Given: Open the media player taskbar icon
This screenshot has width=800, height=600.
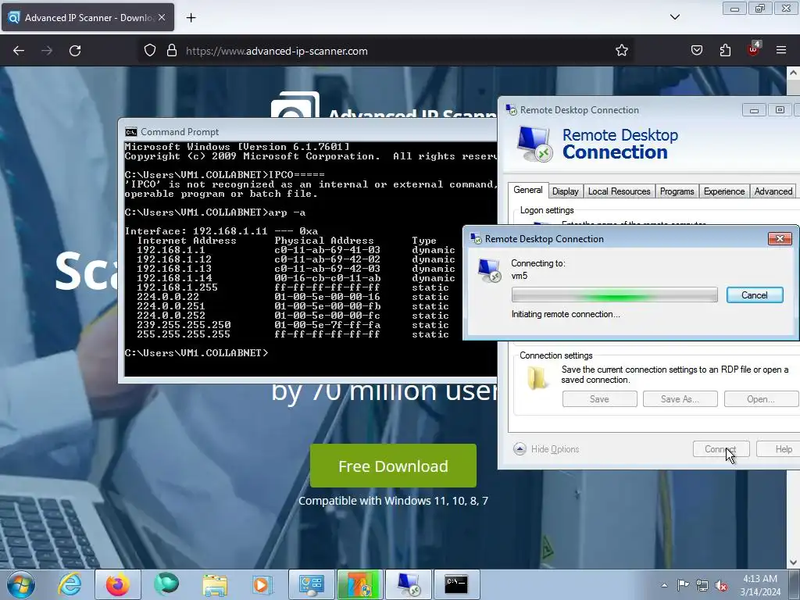Looking at the screenshot, I should click(x=262, y=584).
